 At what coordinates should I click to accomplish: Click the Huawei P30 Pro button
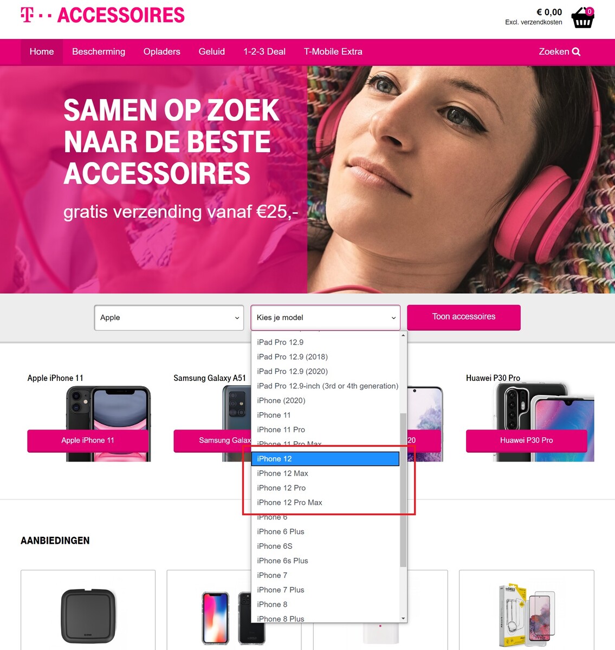(x=527, y=440)
